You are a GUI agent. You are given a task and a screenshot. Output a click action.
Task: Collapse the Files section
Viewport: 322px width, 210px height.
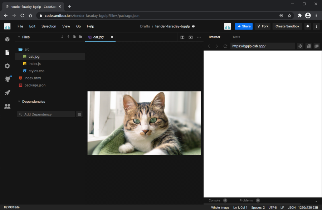pyautogui.click(x=19, y=37)
